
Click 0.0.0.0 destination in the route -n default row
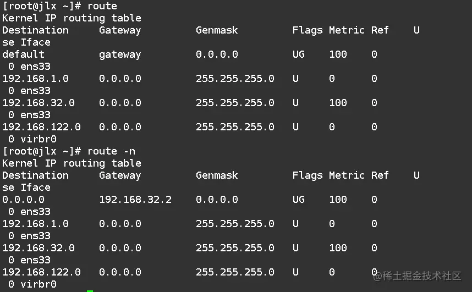tap(23, 200)
